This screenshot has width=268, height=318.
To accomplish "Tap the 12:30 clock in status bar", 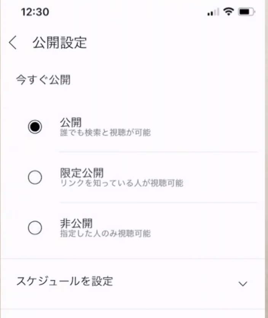I will (x=35, y=12).
